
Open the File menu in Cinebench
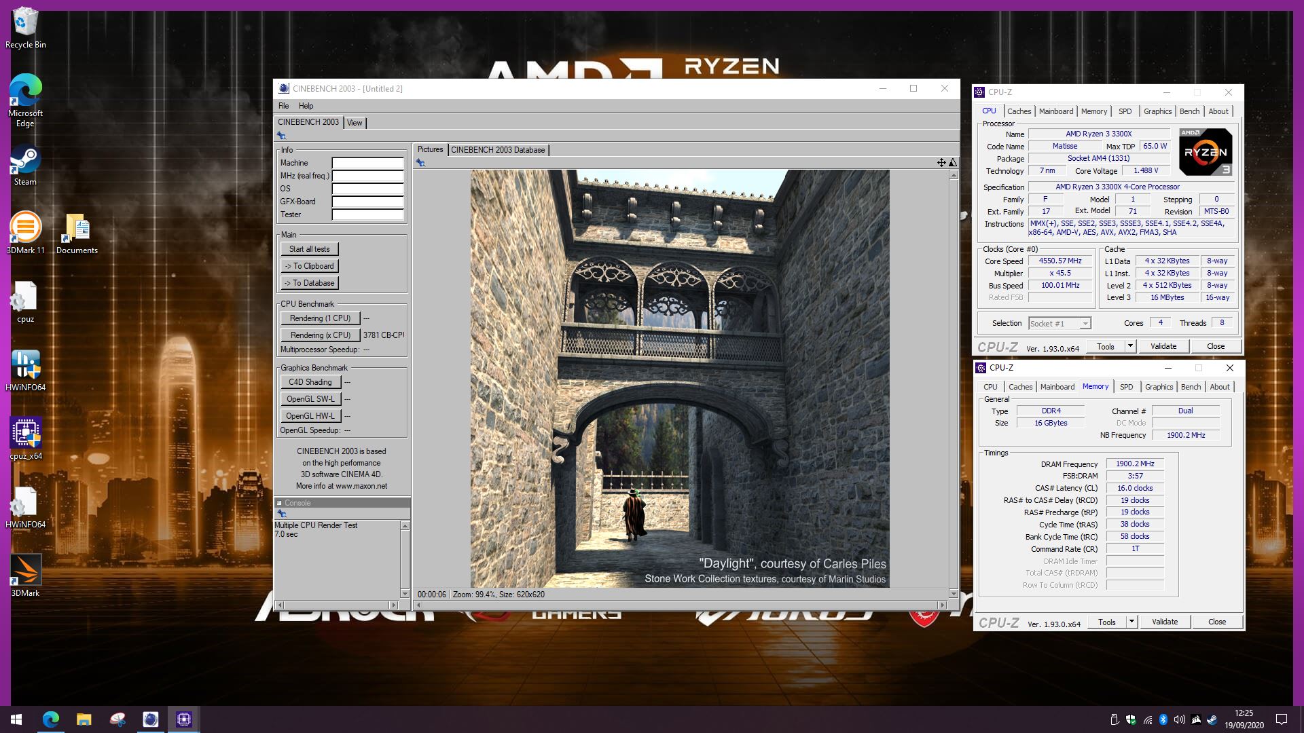pyautogui.click(x=283, y=106)
